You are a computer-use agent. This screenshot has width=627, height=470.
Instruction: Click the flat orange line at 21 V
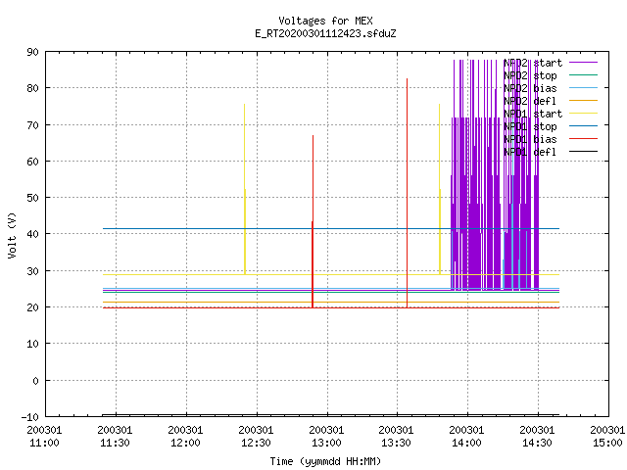click(x=331, y=303)
